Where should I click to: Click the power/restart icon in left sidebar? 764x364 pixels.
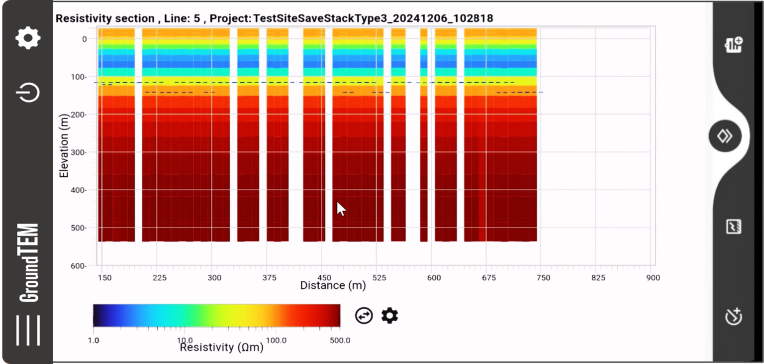click(27, 92)
